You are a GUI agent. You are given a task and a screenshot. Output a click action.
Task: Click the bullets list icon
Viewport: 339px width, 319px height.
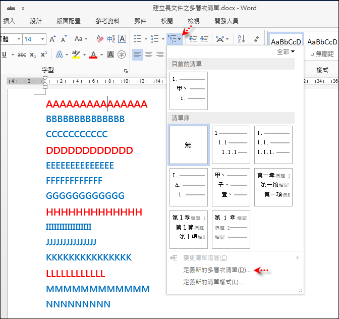click(138, 39)
